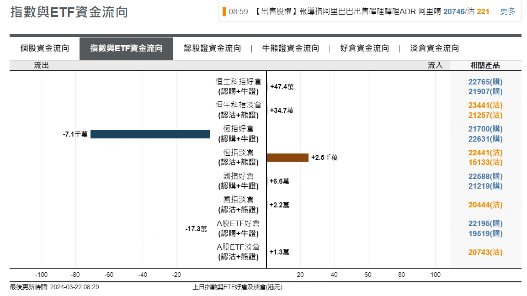This screenshot has height=296, width=527.
Task: Click the 上日指數與ETF好倉及淡倉 axis caption
Action: pyautogui.click(x=237, y=287)
